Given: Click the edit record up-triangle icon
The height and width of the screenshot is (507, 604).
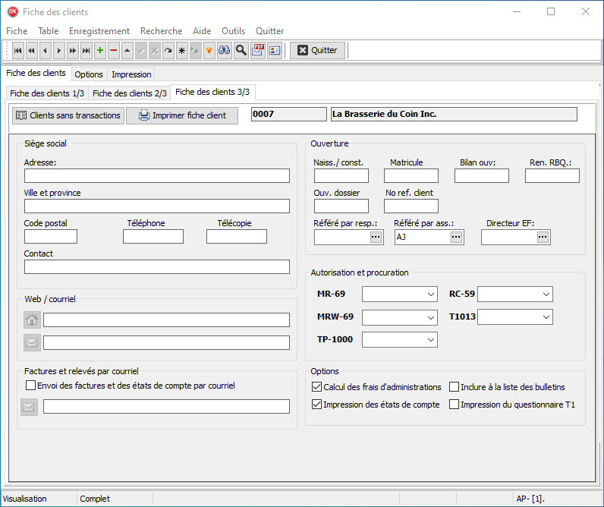Looking at the screenshot, I should [127, 50].
